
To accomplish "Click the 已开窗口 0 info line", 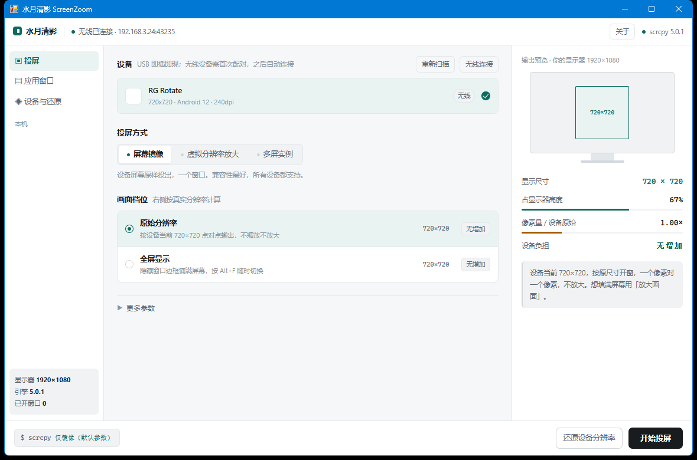I will tap(31, 403).
